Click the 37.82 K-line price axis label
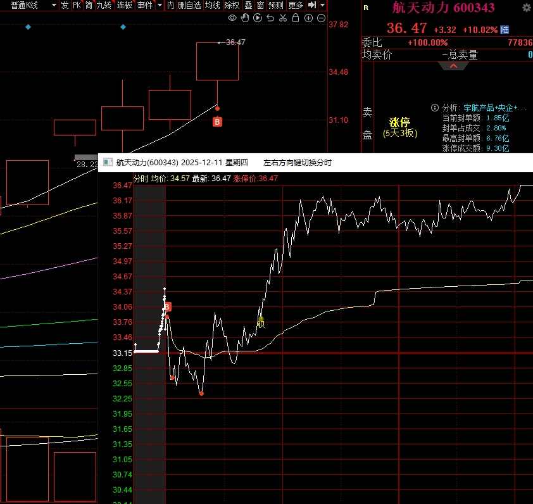Image resolution: width=533 pixels, height=504 pixels. click(338, 25)
